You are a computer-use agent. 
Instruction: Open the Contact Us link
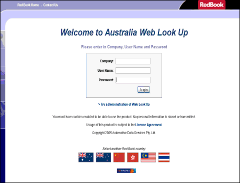click(x=50, y=5)
